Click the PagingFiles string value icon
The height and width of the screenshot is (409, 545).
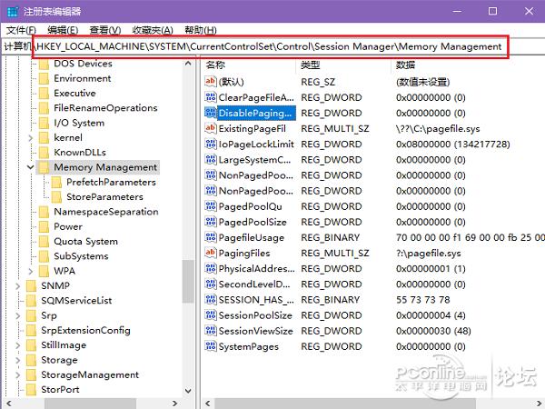point(211,253)
